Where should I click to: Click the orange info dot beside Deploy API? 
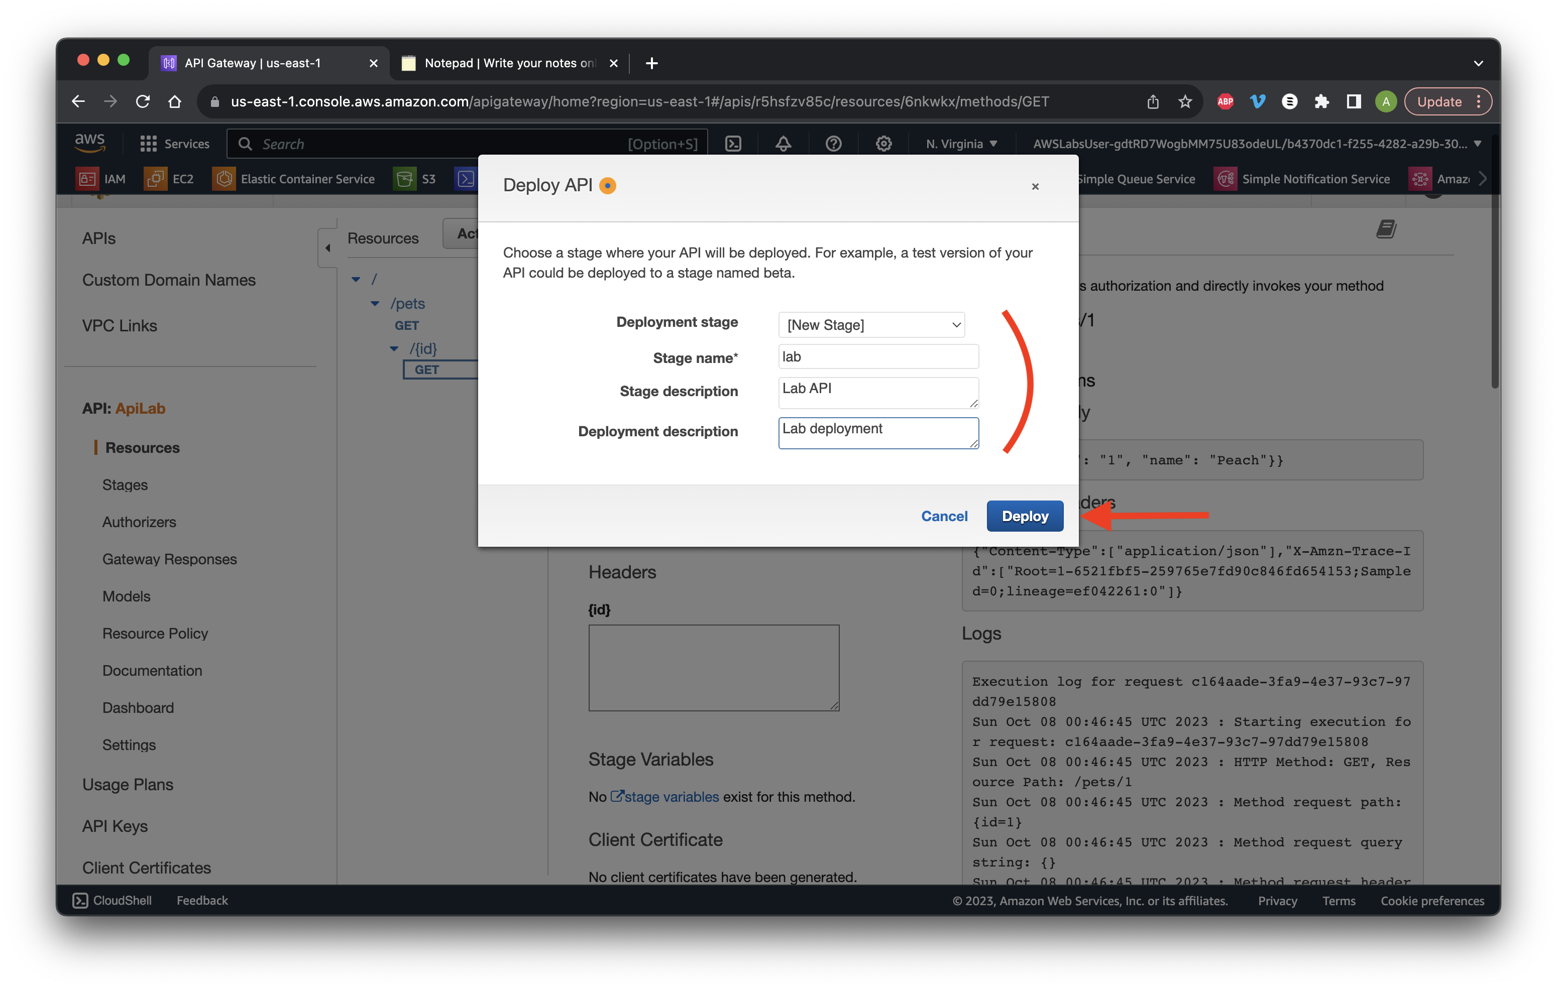pyautogui.click(x=607, y=186)
